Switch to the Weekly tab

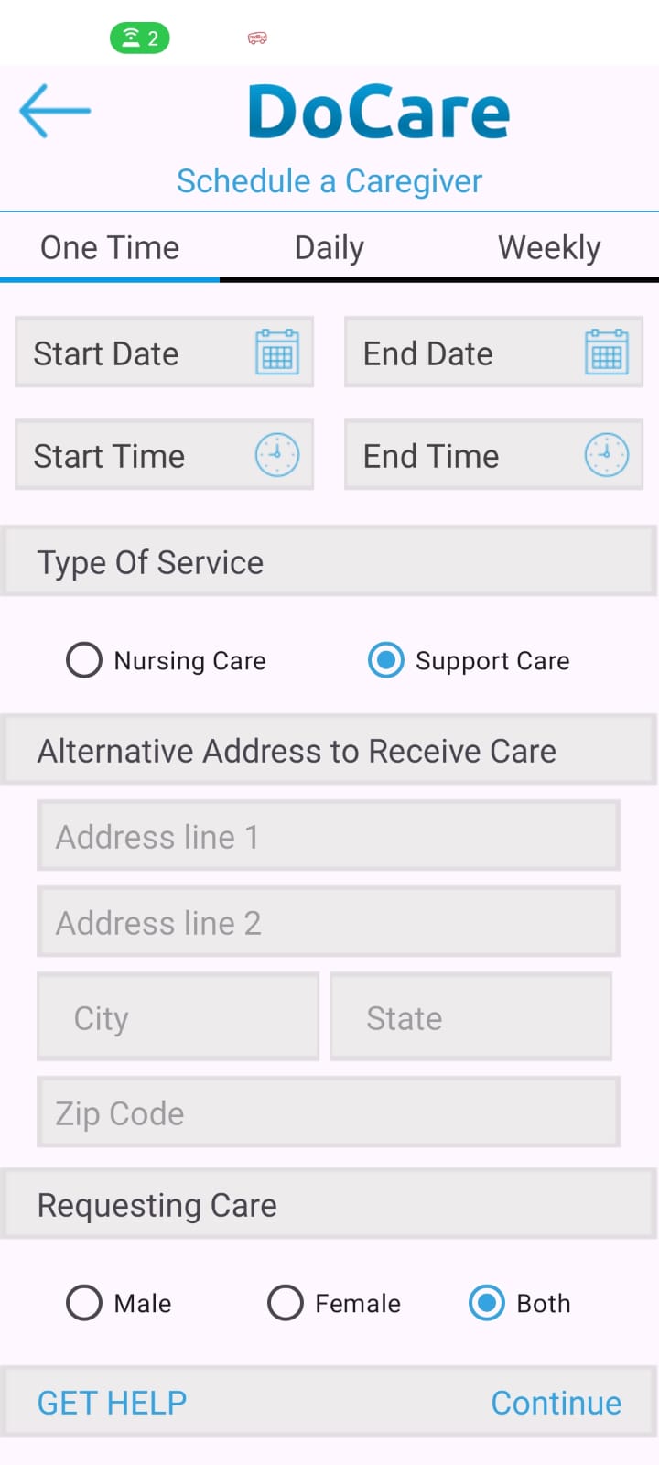549,248
